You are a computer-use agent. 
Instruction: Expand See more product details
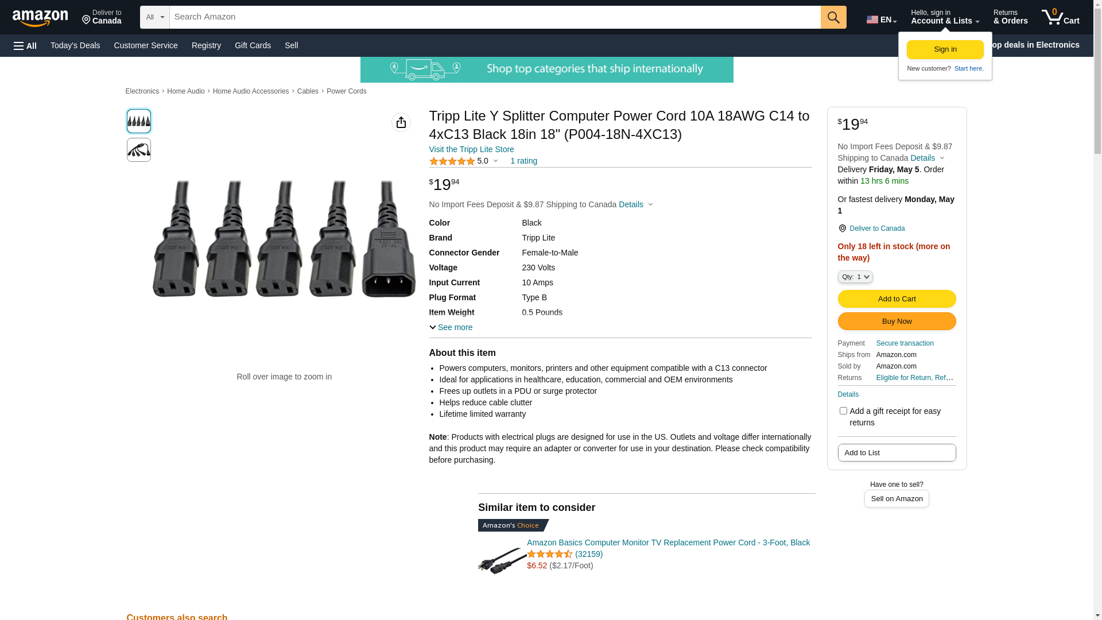pyautogui.click(x=451, y=327)
